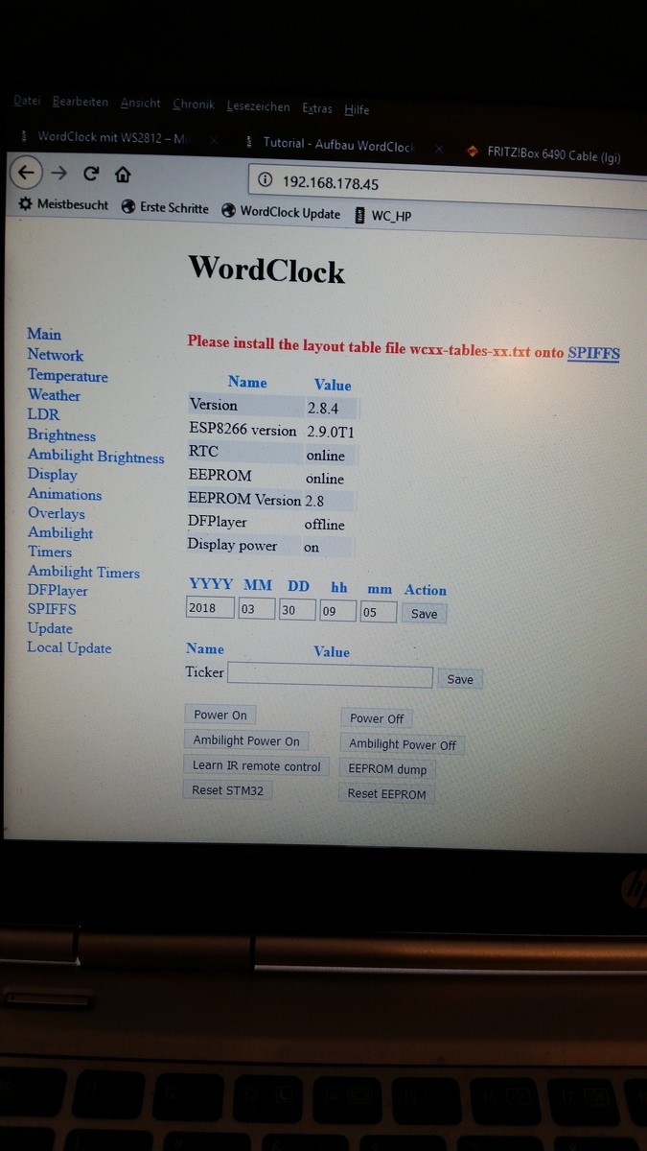Image resolution: width=647 pixels, height=1151 pixels.
Task: Open the Ambilight link in sidebar
Action: click(x=60, y=532)
